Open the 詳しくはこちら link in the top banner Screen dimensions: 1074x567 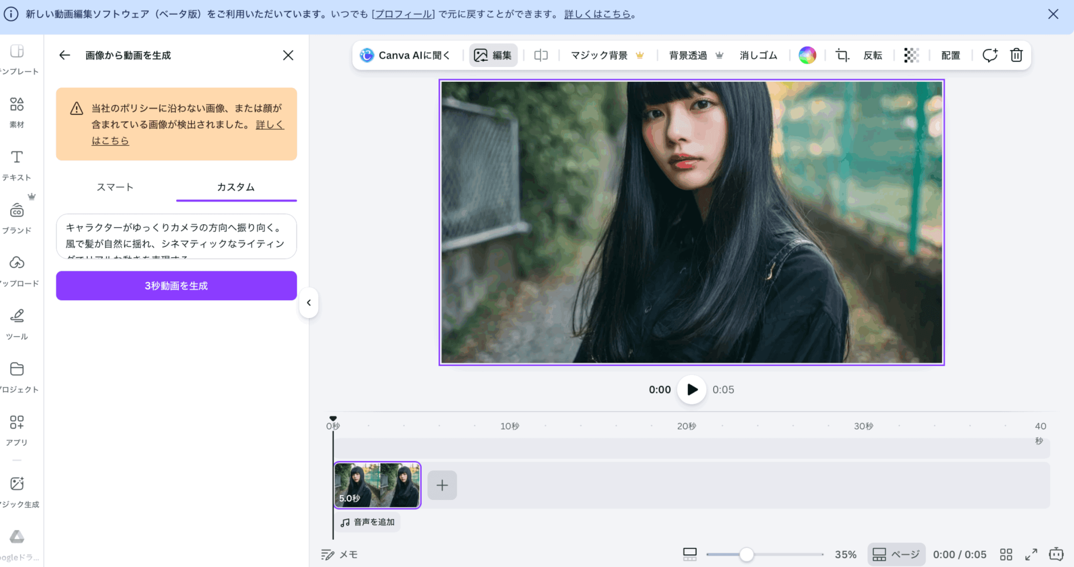pos(597,14)
